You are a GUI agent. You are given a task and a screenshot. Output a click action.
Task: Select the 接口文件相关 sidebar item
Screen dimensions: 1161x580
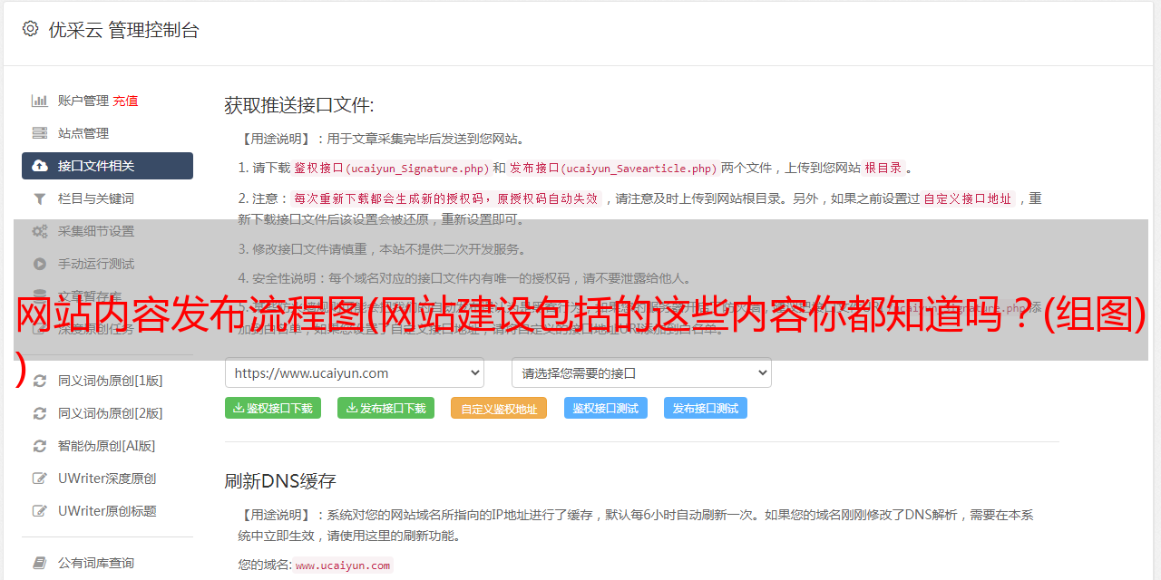coord(107,166)
